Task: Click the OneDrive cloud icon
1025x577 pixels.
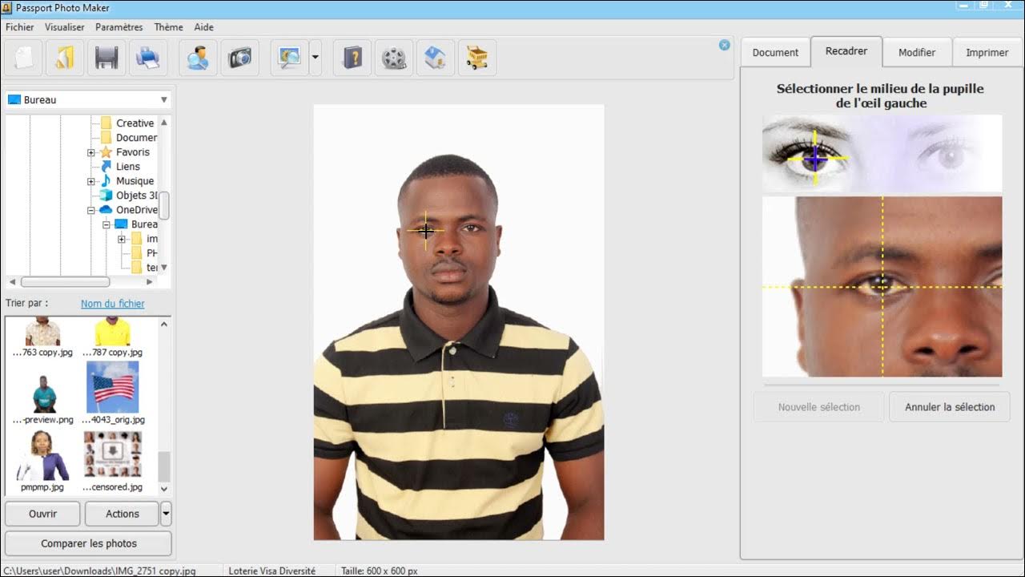Action: [x=106, y=210]
